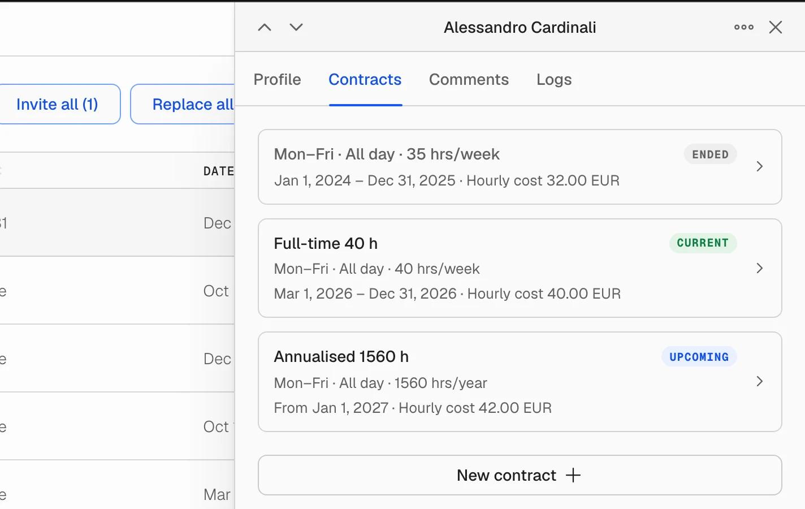Go to next person with down chevron

tap(296, 27)
